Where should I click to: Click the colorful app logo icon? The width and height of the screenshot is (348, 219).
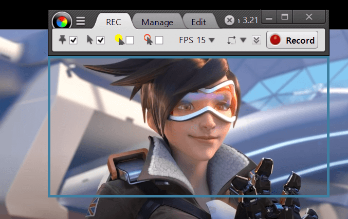point(62,22)
